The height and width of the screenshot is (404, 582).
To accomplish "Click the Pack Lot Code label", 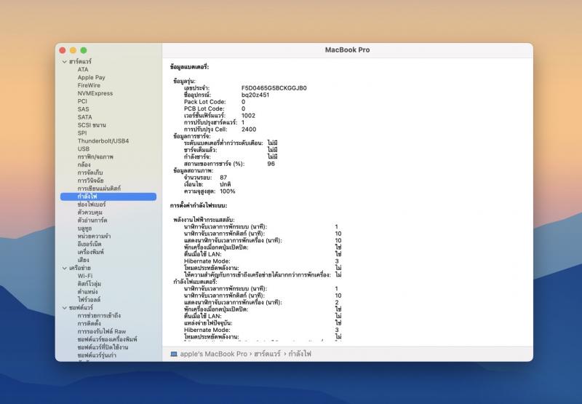I will click(205, 102).
